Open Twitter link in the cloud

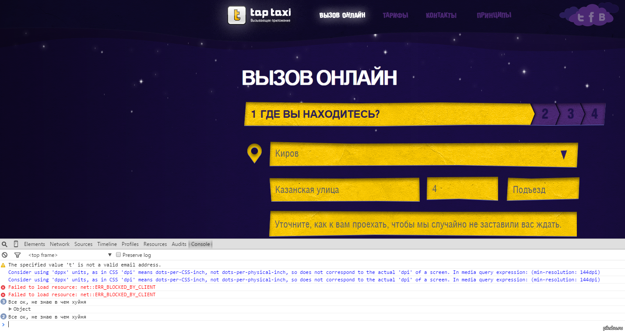point(581,18)
